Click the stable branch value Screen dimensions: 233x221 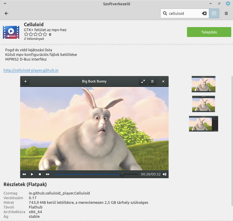[x=34, y=216]
